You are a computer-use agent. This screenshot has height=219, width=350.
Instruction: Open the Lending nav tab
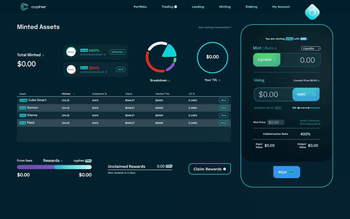198,7
